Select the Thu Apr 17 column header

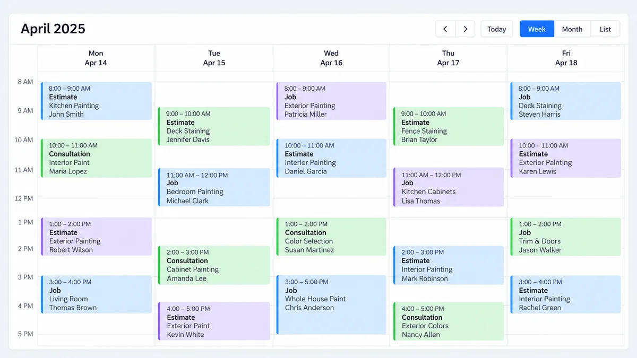[448, 58]
